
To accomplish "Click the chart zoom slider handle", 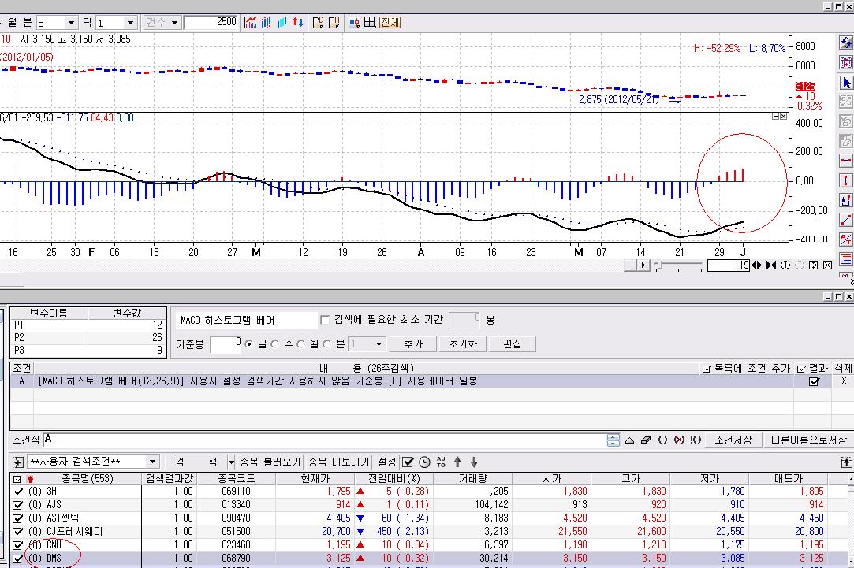I will point(658,265).
